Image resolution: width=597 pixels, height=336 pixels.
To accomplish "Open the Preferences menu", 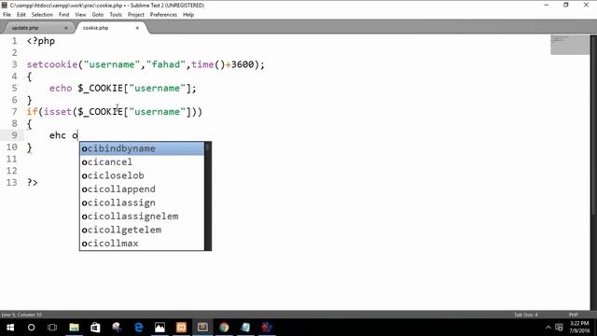I will pyautogui.click(x=164, y=15).
